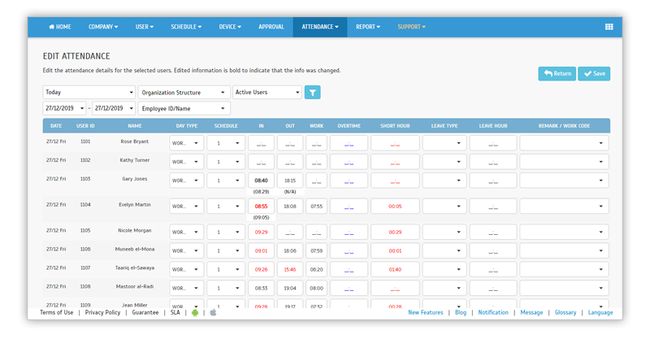Open Leave Type dropdown for Muneeb el-Mona

[444, 250]
